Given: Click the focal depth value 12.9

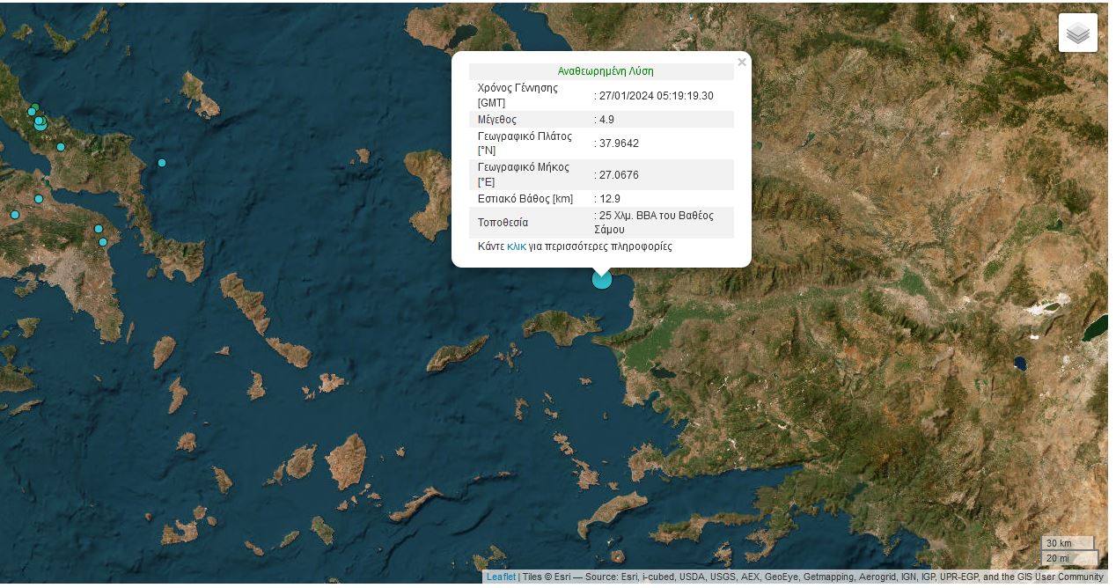Looking at the screenshot, I should point(610,199).
